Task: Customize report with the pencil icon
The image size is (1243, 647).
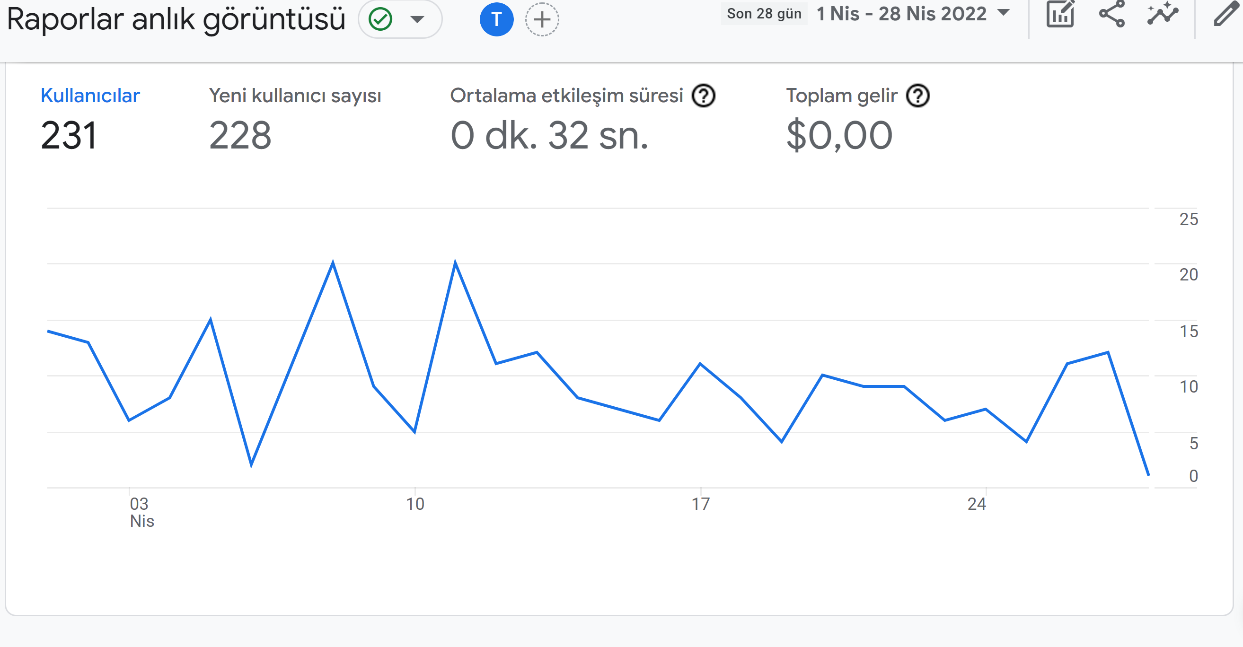Action: pos(1226,13)
